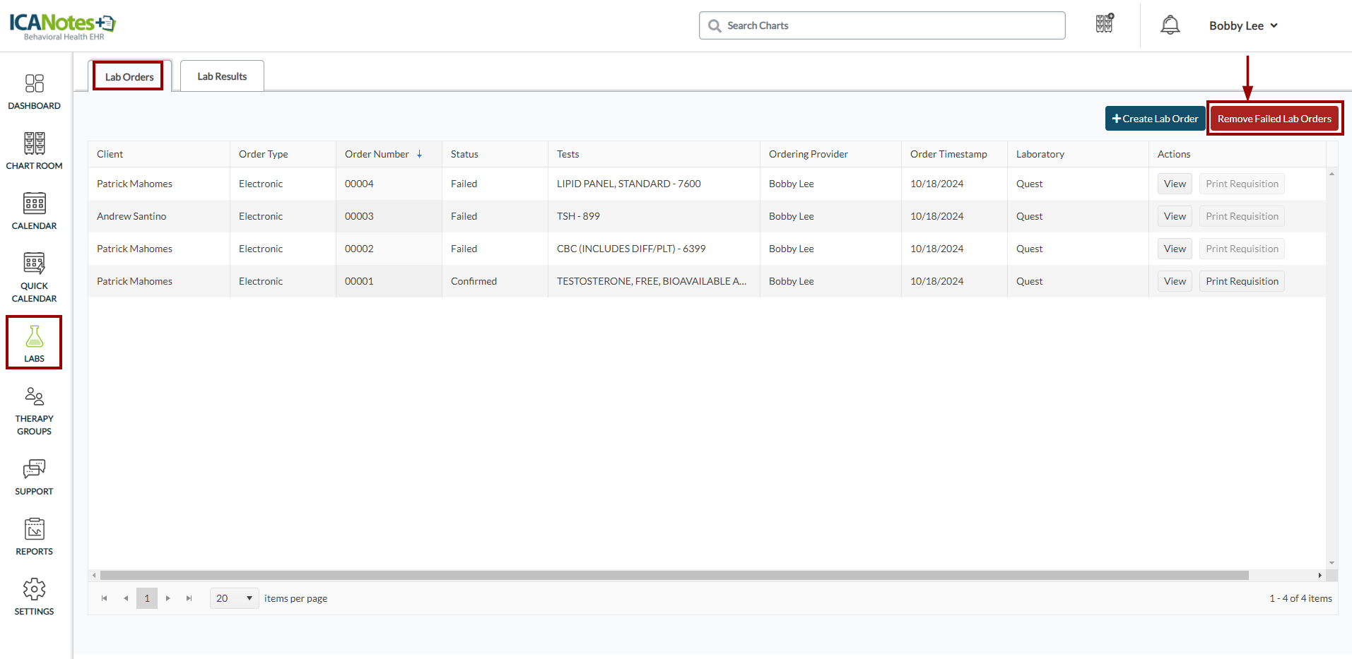This screenshot has width=1352, height=659.
Task: Click Remove Failed Lab Orders button
Action: click(x=1274, y=119)
